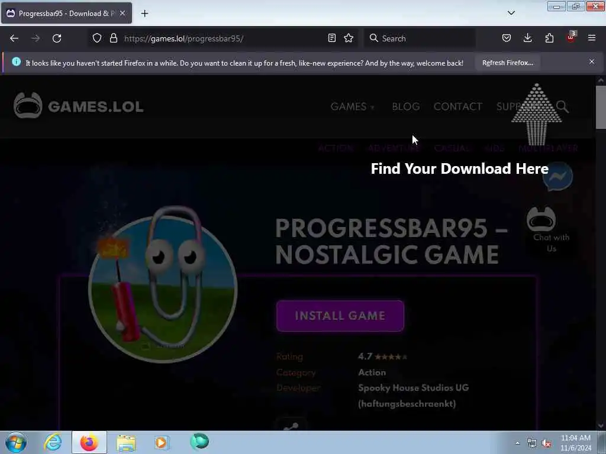Viewport: 606px width, 454px height.
Task: Expand the GAMES navigation menu
Action: 353,106
